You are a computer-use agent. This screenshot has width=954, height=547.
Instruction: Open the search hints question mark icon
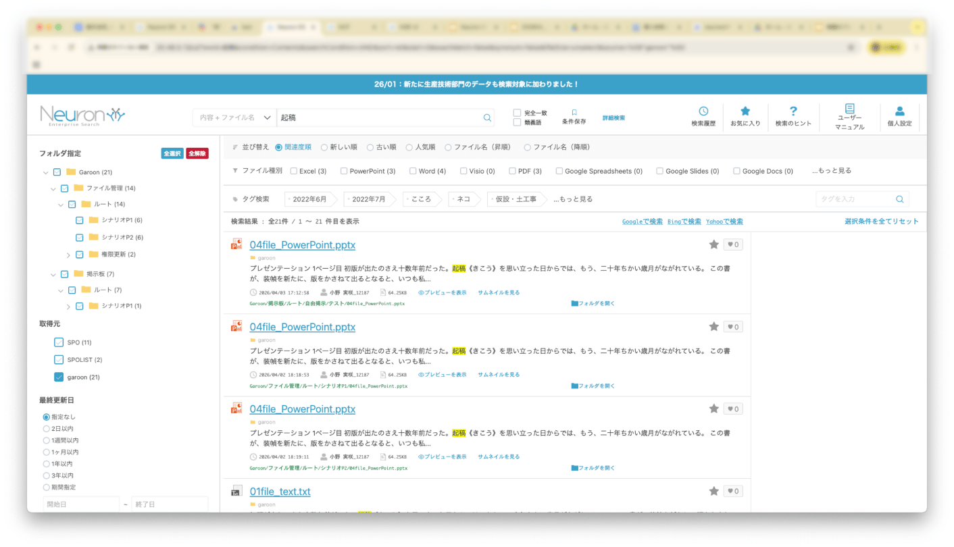[x=793, y=111]
